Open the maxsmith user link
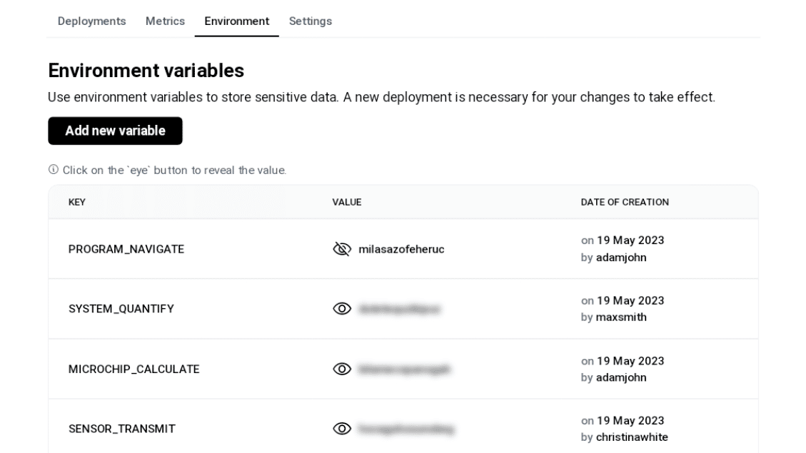The width and height of the screenshot is (806, 453). (x=621, y=317)
